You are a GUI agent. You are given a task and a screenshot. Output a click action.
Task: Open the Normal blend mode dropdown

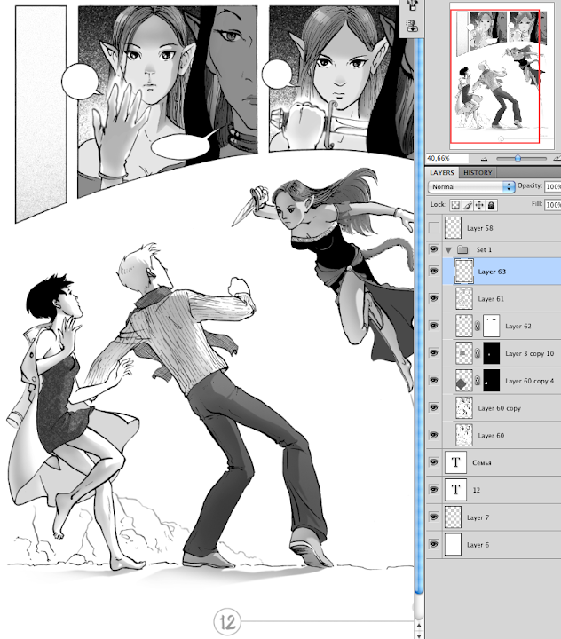tap(471, 186)
